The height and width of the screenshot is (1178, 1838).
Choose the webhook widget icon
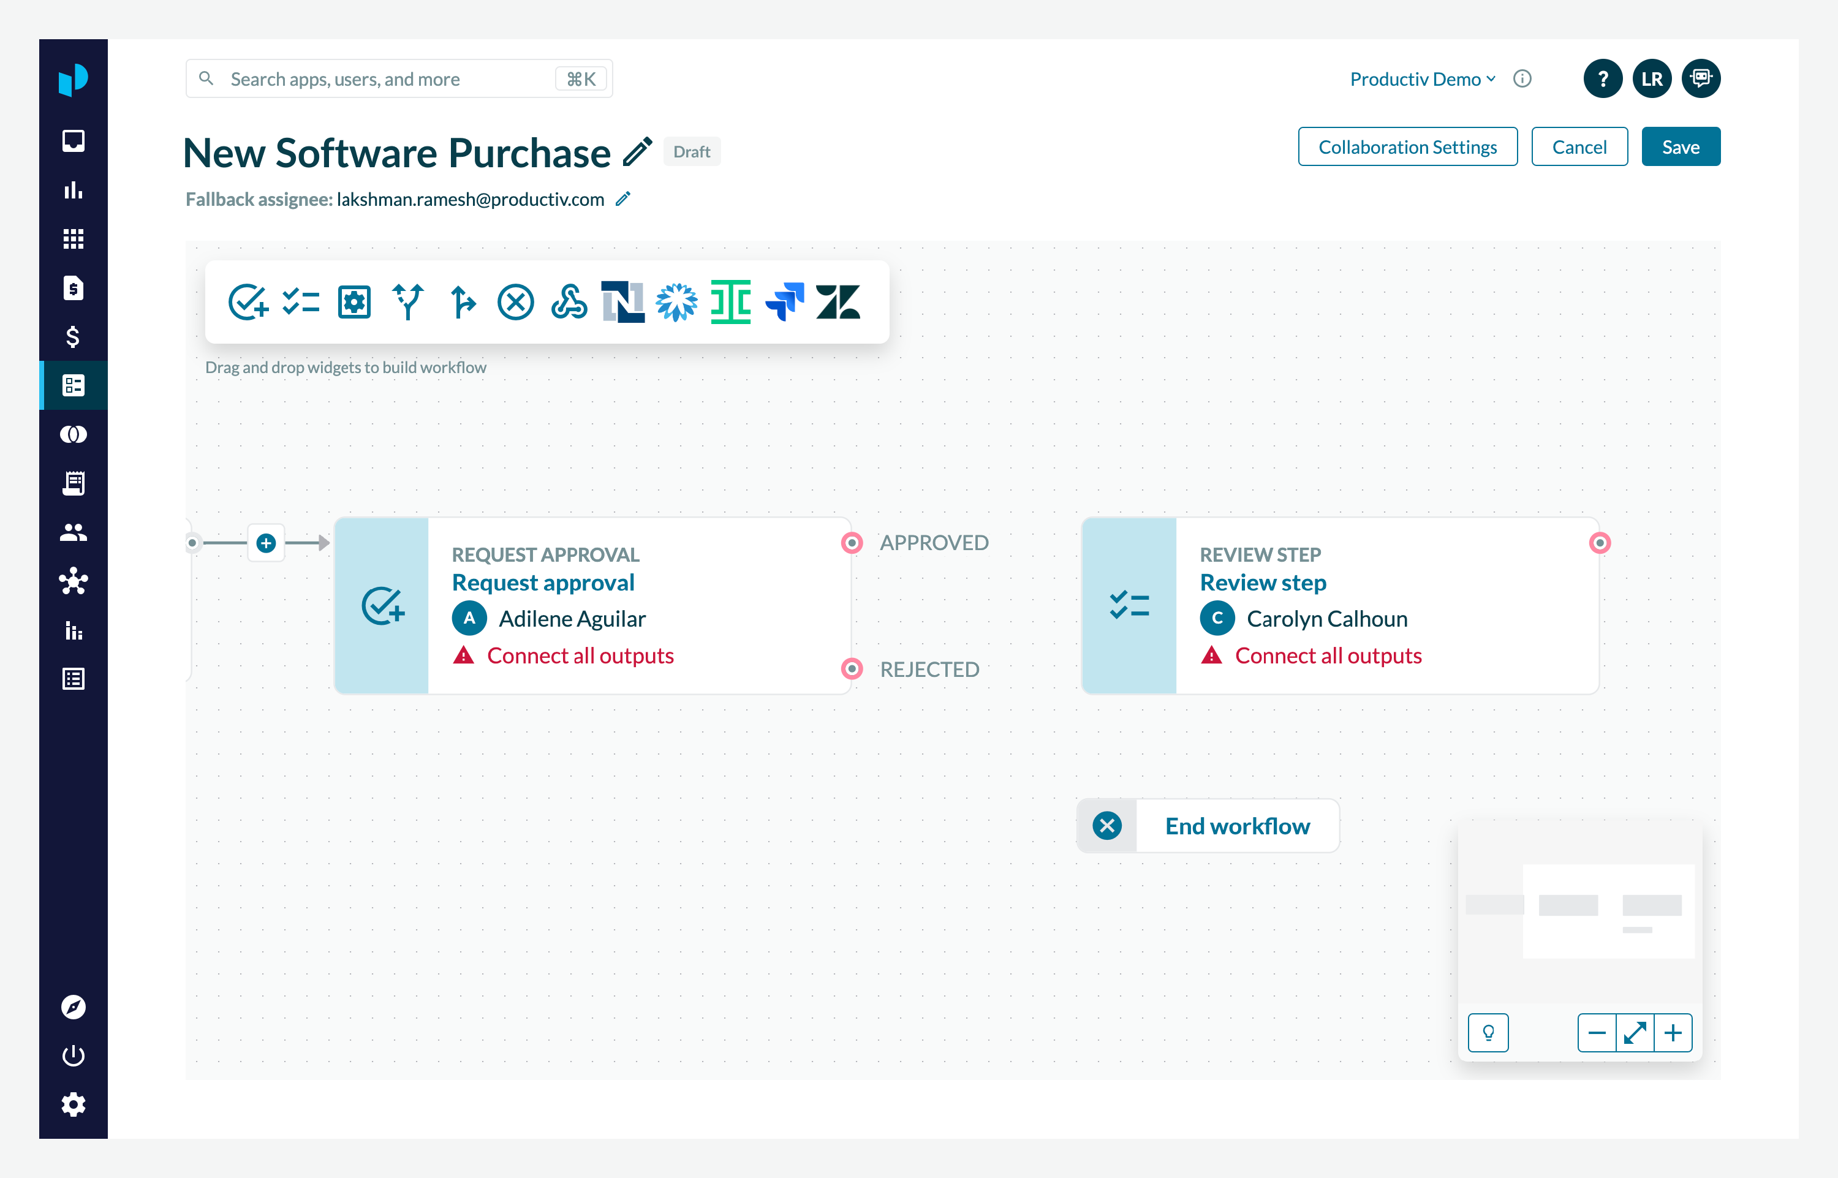(x=569, y=301)
